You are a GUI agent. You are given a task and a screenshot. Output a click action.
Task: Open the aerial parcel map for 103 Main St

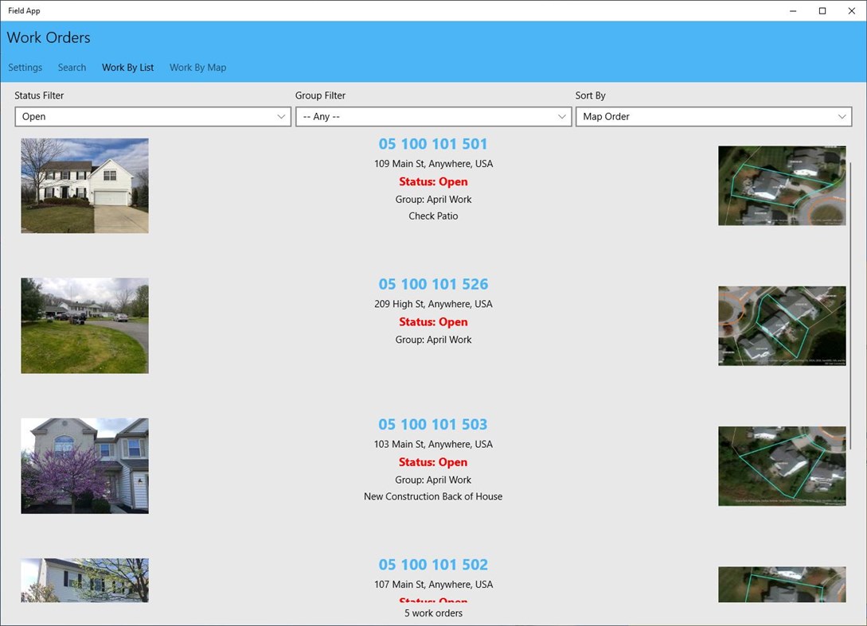click(782, 466)
